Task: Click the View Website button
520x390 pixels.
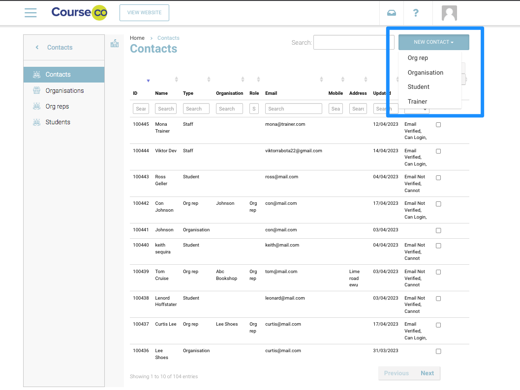Action: click(x=144, y=13)
